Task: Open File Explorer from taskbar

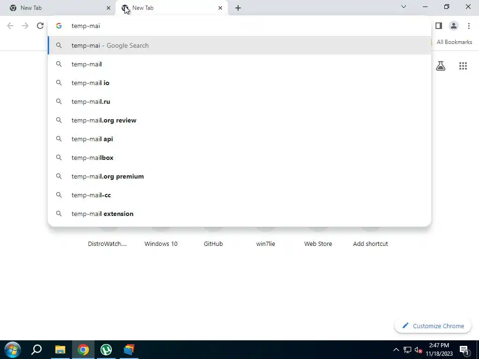Action: pos(60,350)
